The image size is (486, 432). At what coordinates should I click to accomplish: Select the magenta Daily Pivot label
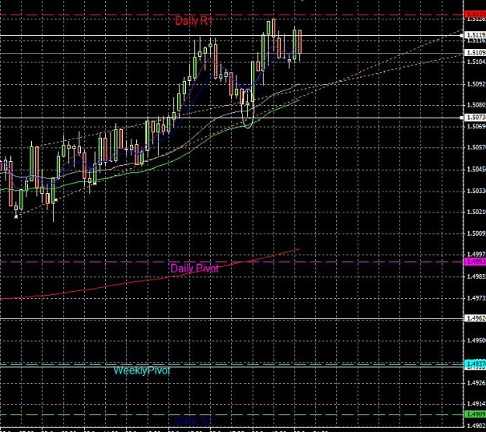(194, 268)
